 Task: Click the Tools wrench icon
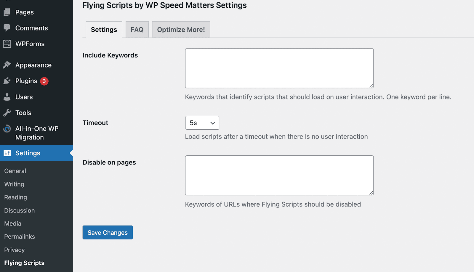[x=7, y=113]
